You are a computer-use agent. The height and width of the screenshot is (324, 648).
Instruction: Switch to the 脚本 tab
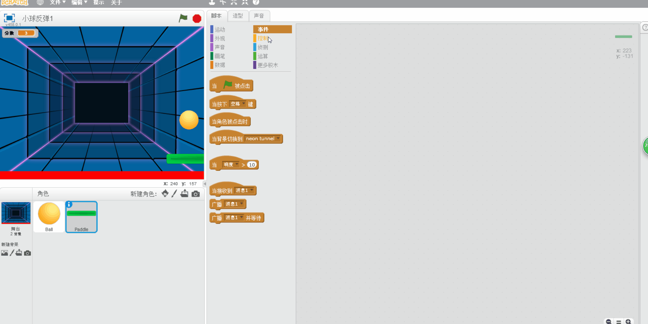(217, 16)
